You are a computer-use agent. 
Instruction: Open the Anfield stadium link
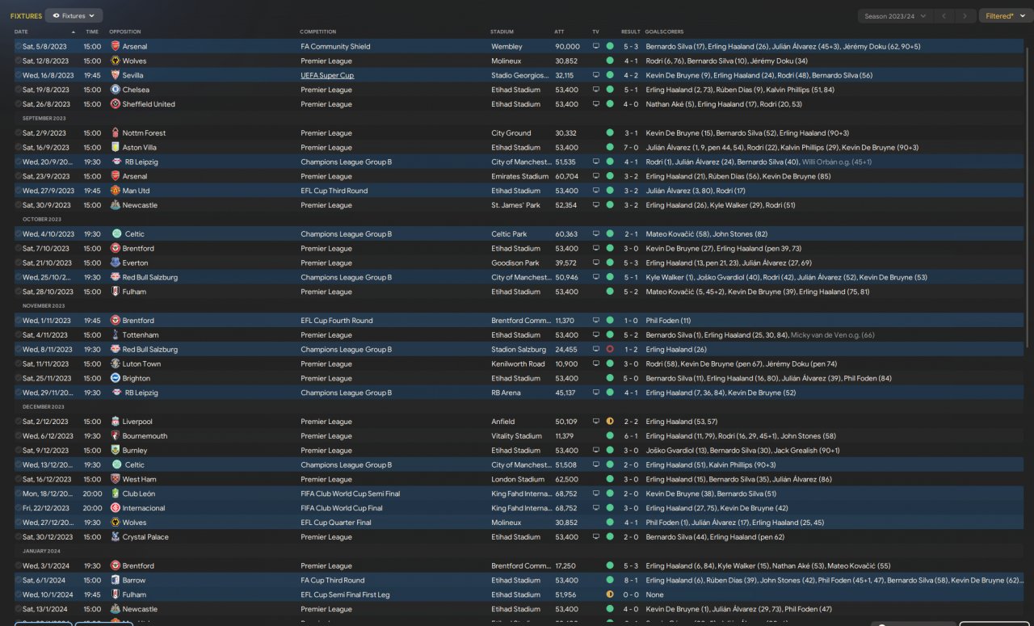(x=502, y=422)
